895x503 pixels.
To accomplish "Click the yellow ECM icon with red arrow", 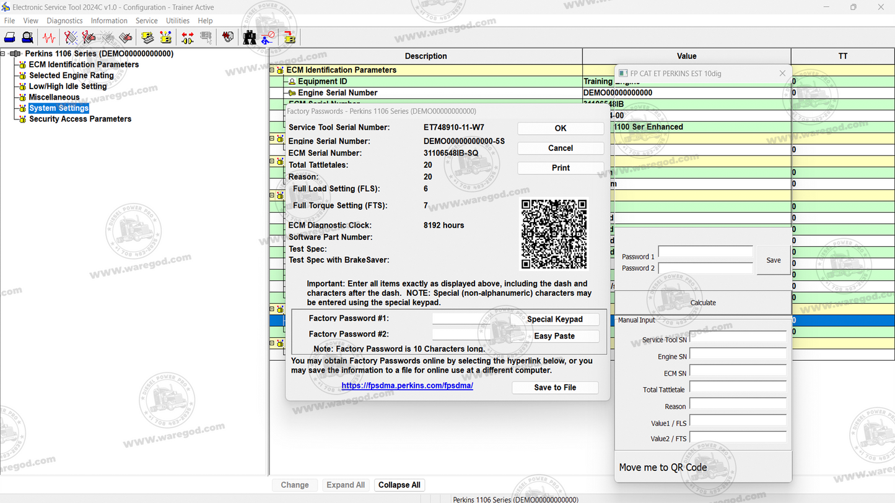I will click(x=289, y=38).
